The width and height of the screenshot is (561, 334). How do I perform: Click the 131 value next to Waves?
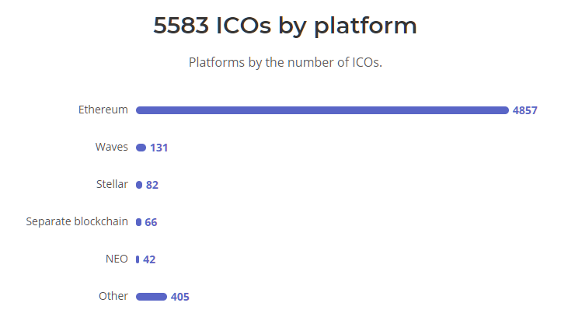pos(159,148)
